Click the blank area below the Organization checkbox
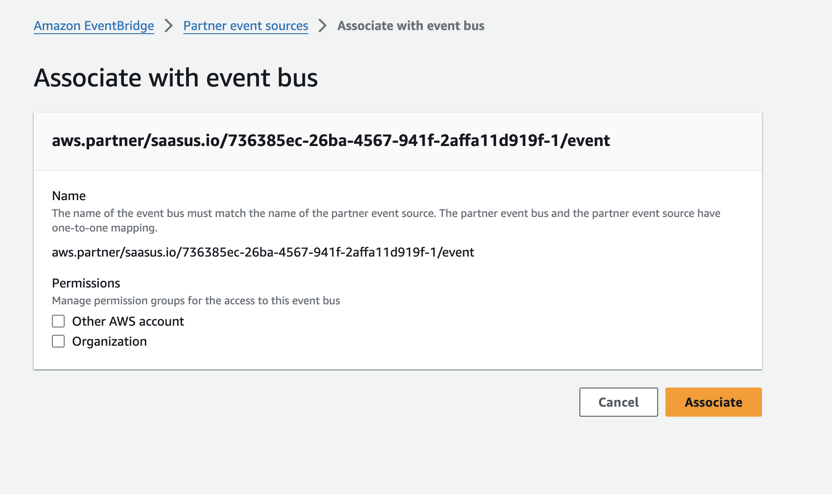 pyautogui.click(x=398, y=360)
